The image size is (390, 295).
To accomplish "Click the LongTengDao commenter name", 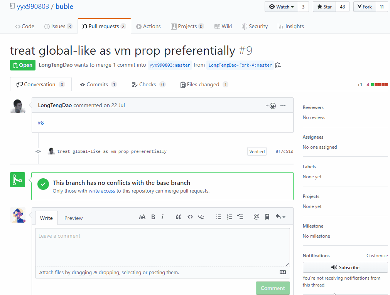I will [x=55, y=105].
